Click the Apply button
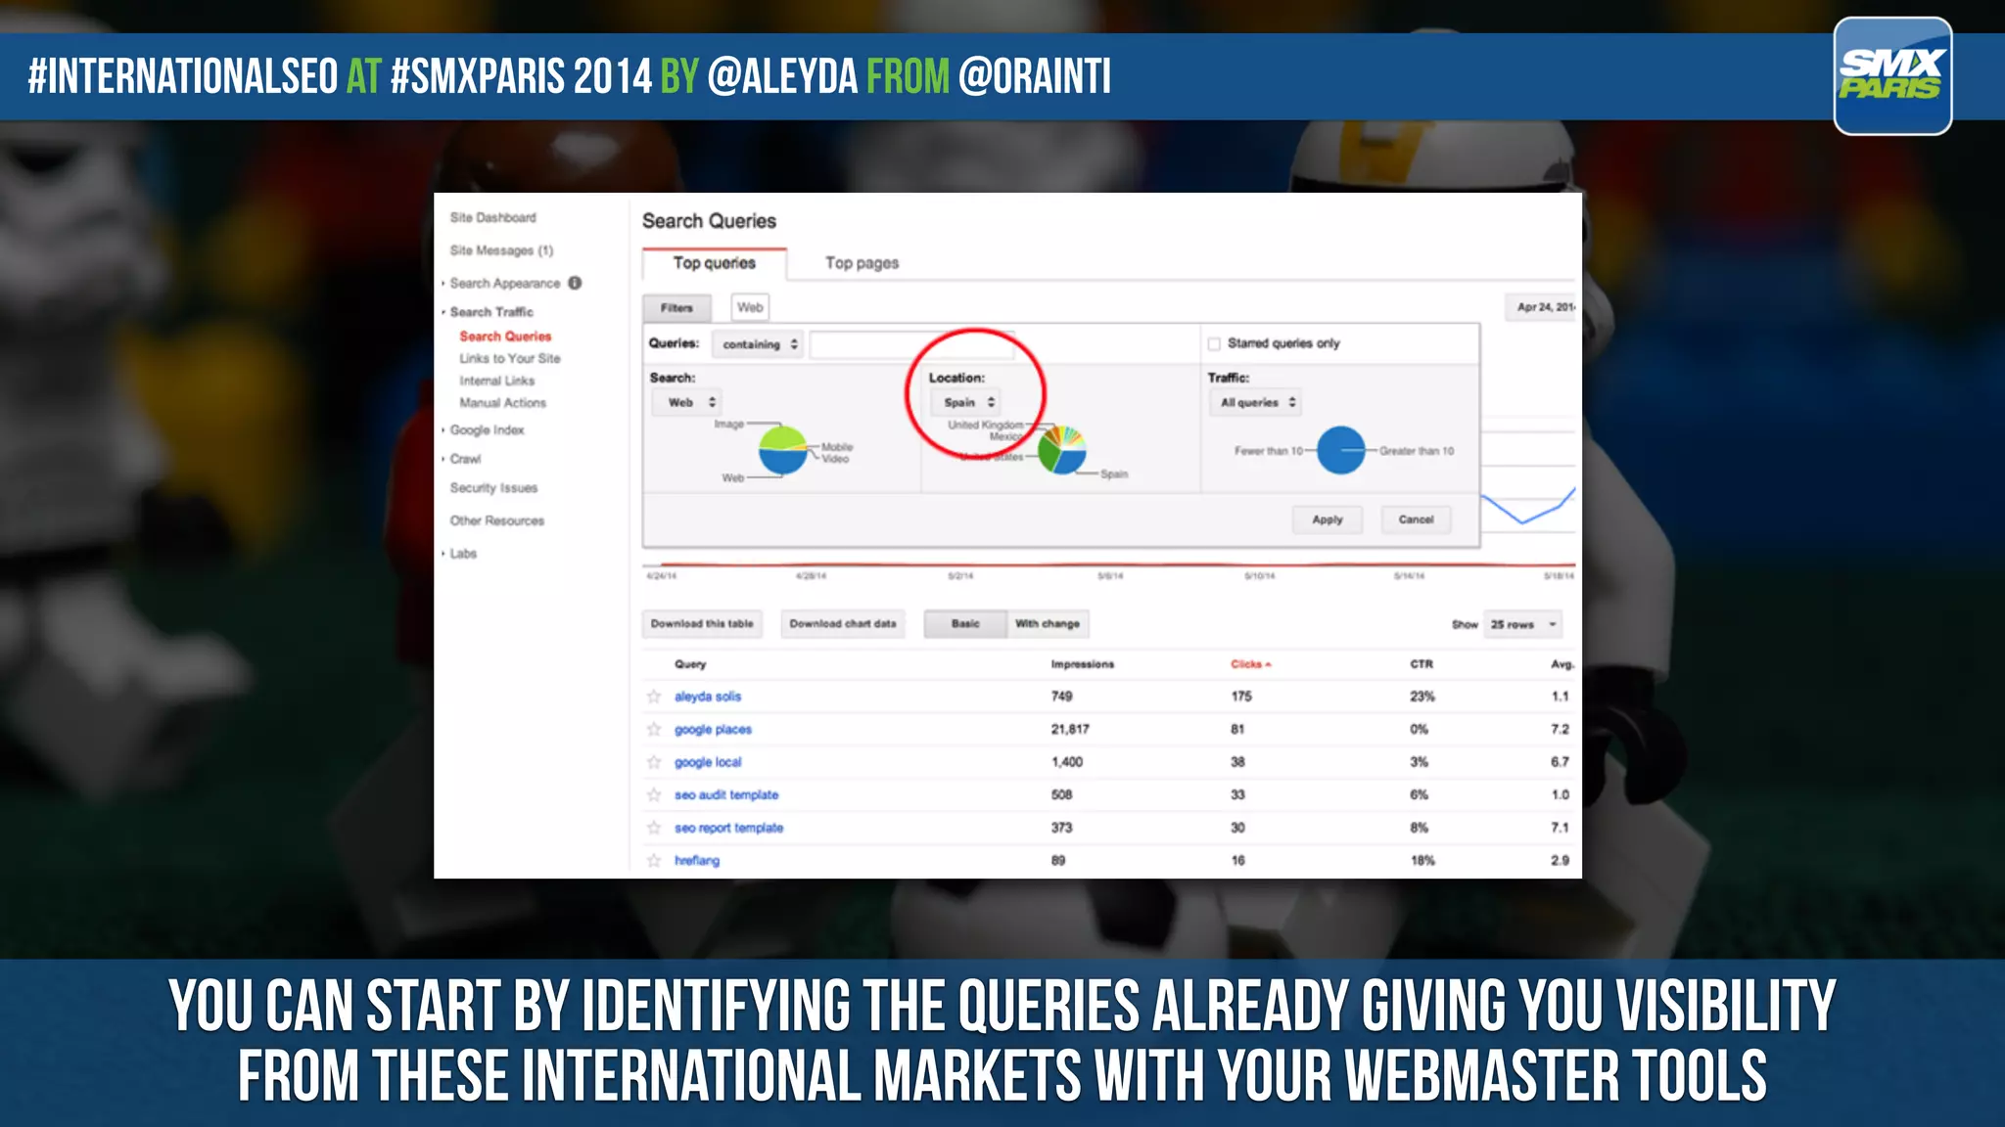This screenshot has width=2005, height=1127. point(1328,519)
